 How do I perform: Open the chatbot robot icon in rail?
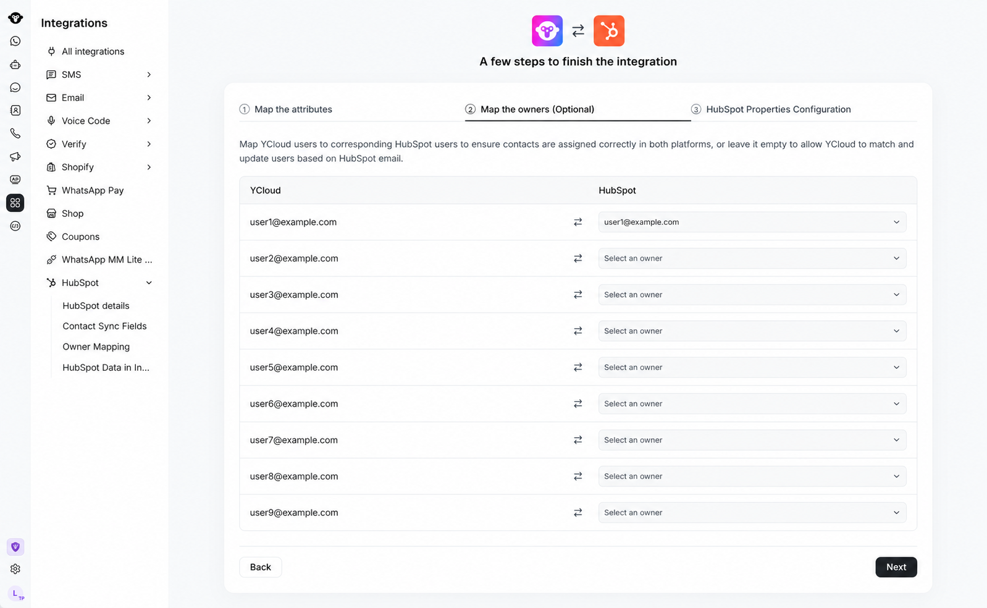[15, 64]
